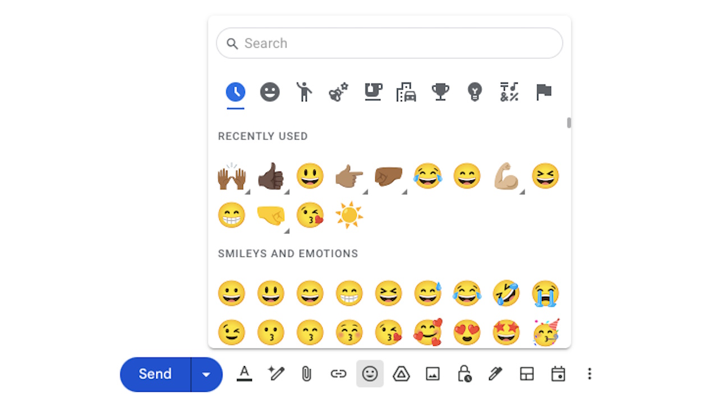Toggle the emoji picker smiley button
The image size is (718, 403).
tap(370, 374)
